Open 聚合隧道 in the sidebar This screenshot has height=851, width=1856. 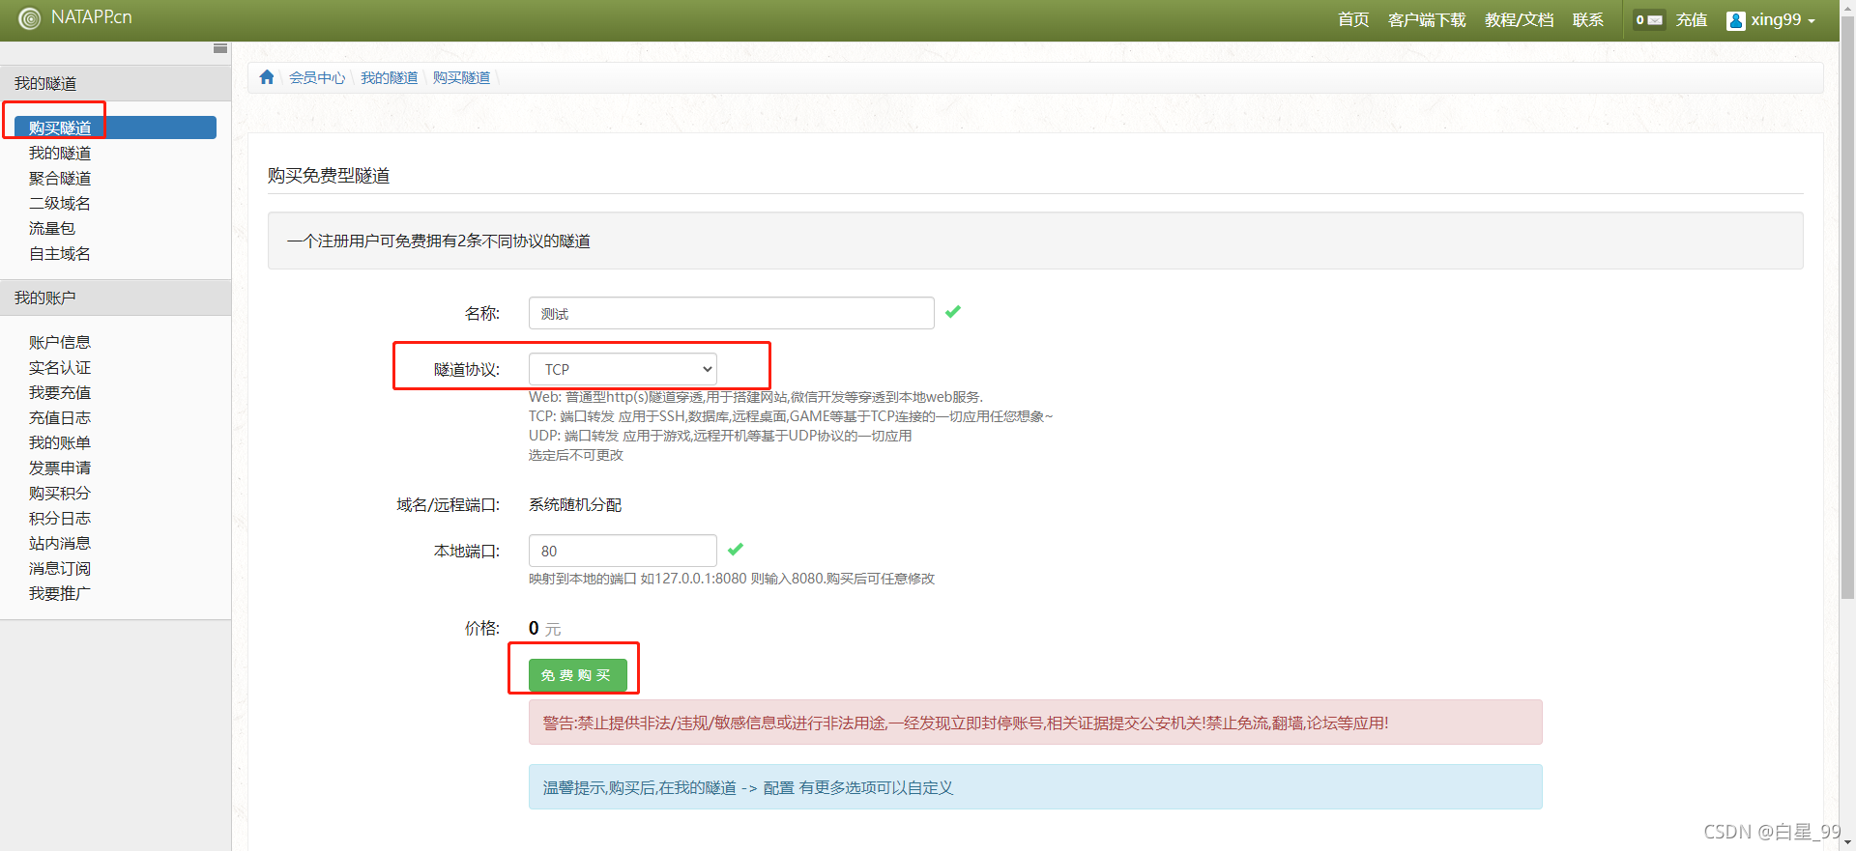(x=60, y=178)
